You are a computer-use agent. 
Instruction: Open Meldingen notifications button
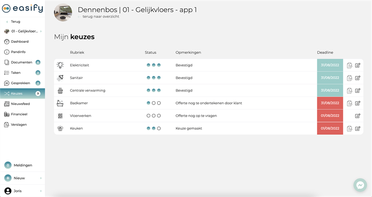point(22,165)
